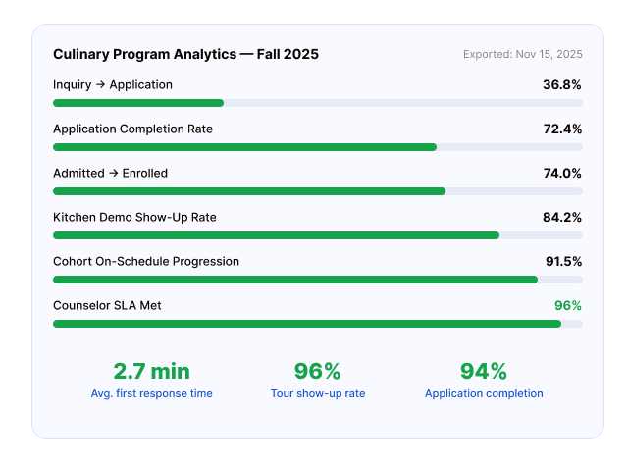This screenshot has width=628, height=463.
Task: Click the Cohort On-Schedule Progression bar
Action: coord(318,280)
